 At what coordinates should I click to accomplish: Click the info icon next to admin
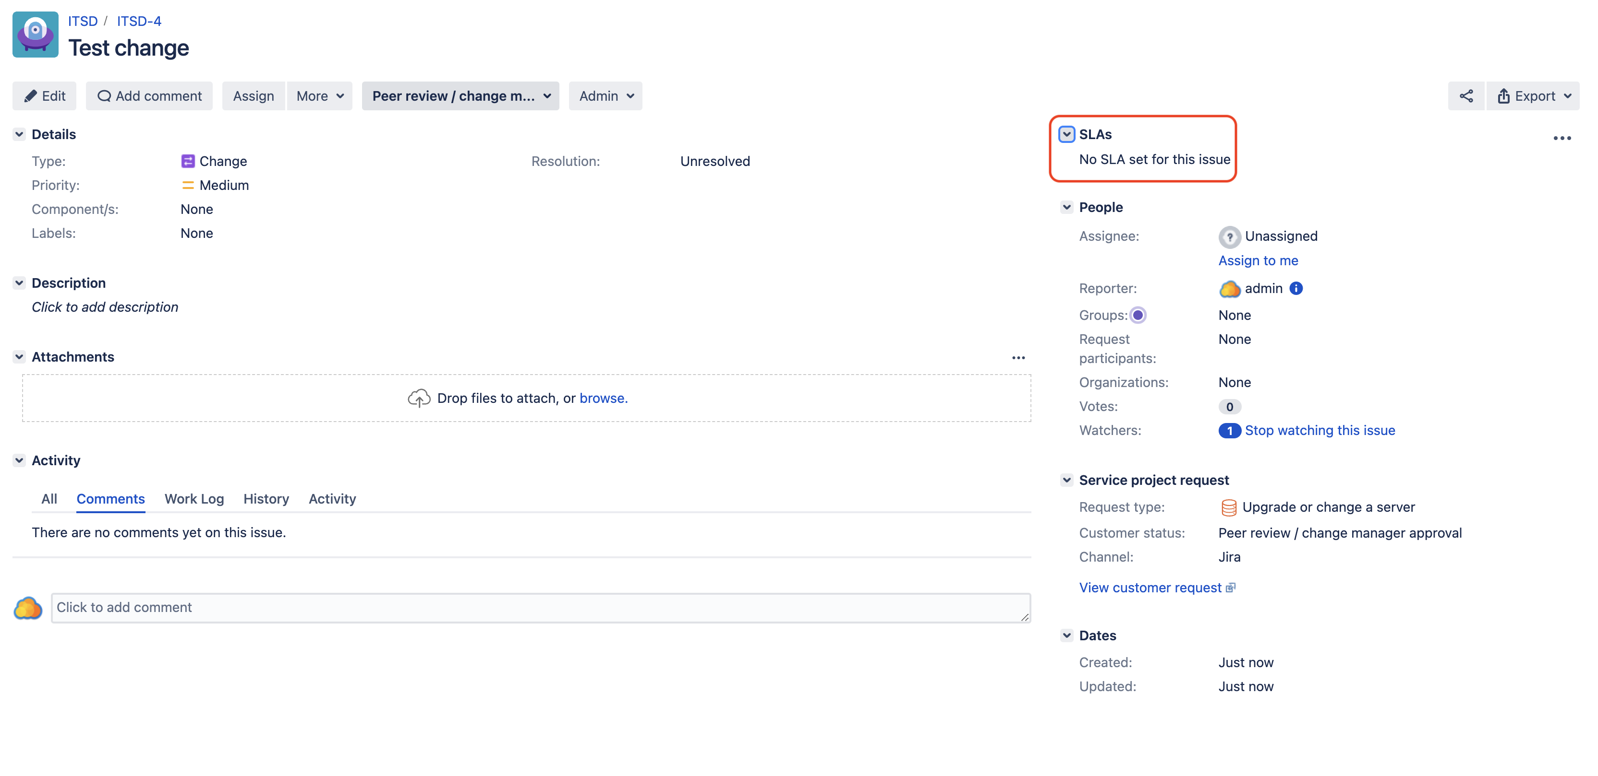click(x=1296, y=288)
